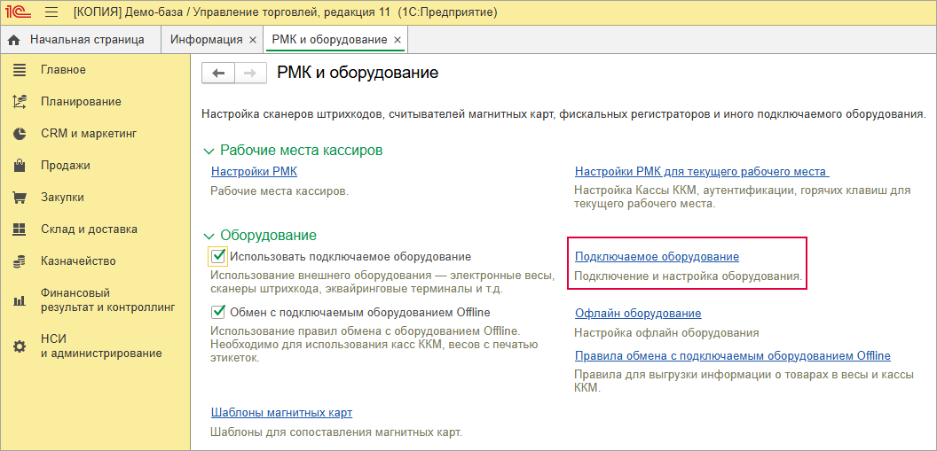
Task: Open the Закупки cart icon
Action: coord(20,198)
